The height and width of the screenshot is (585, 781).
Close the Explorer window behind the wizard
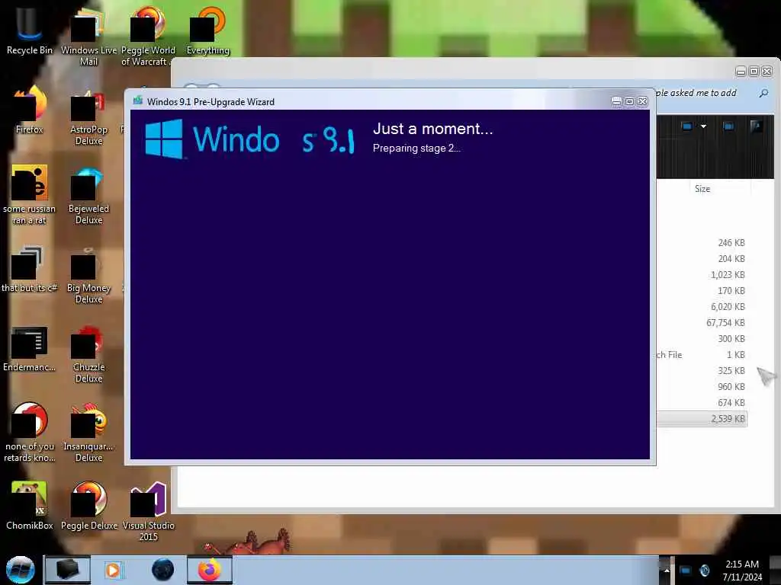coord(767,72)
